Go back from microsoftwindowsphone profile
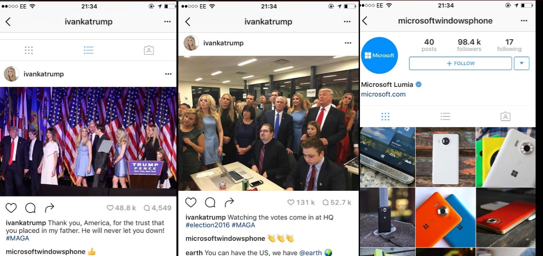 click(x=365, y=21)
